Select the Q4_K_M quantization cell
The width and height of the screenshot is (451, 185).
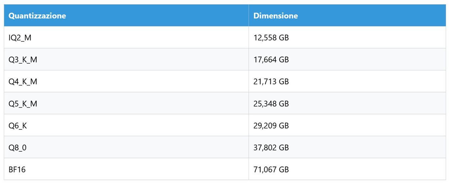coord(126,81)
